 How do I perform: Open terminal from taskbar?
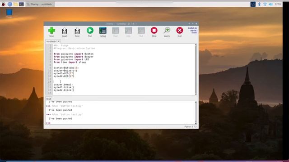[21, 4]
